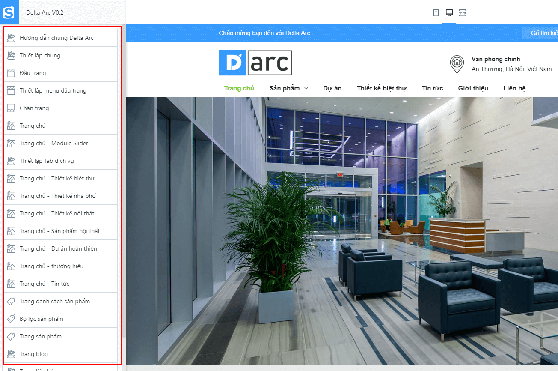Click icon beside Trang chủ - Module Slider
This screenshot has height=371, width=558.
click(x=12, y=143)
